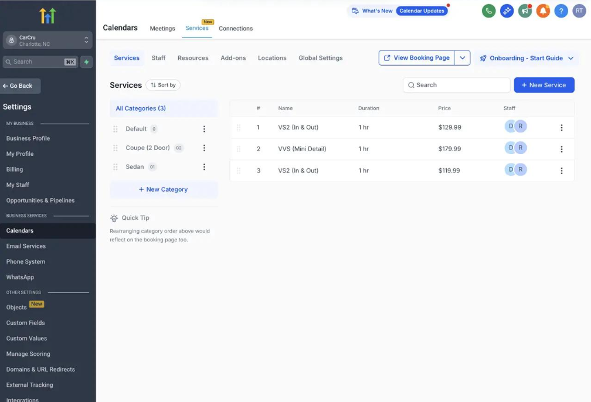Image resolution: width=591 pixels, height=402 pixels.
Task: Select the Staff sub-tab
Action: 158,58
